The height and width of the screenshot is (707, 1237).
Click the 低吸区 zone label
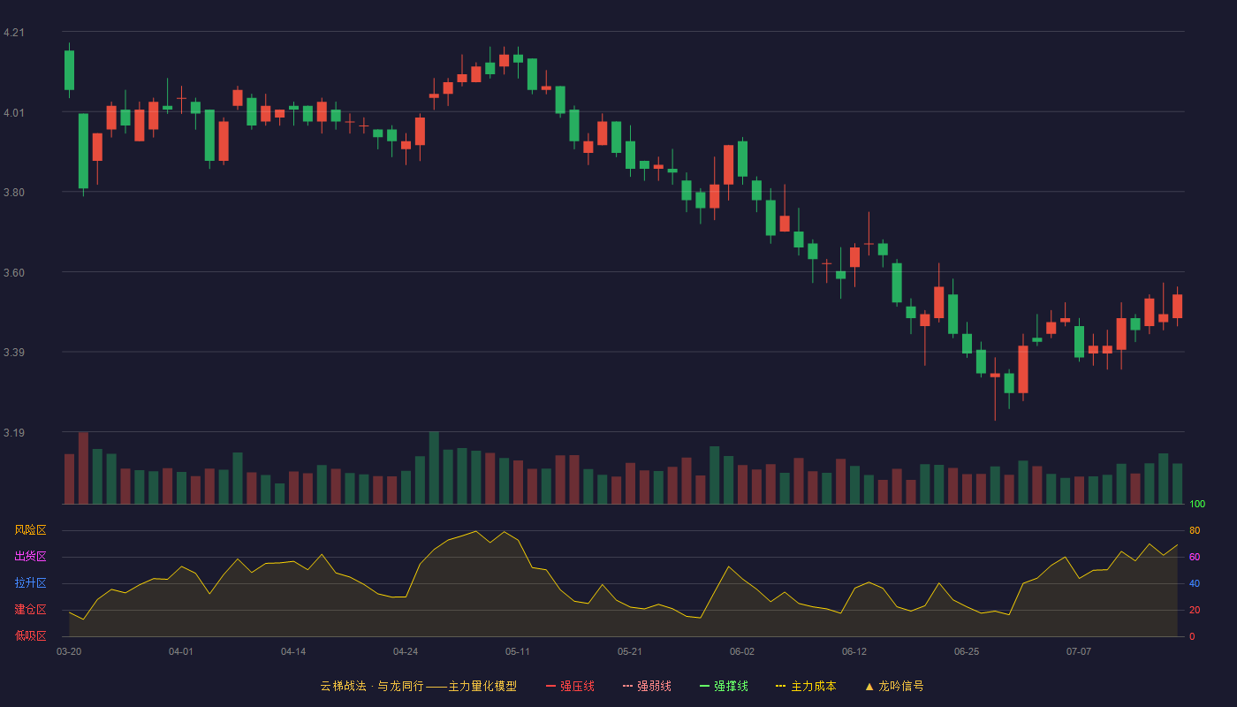tap(30, 635)
